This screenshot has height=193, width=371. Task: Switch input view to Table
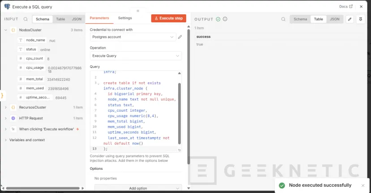point(60,19)
